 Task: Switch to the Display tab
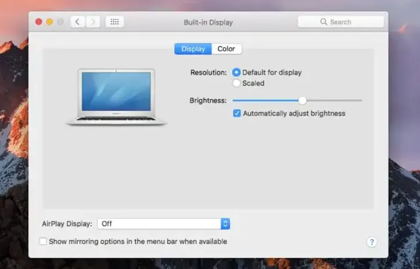(x=193, y=49)
